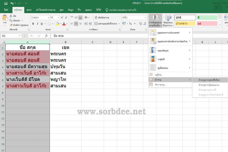Click the Borders icon
Viewport: 228px width, 152px height.
pyautogui.click(x=50, y=24)
